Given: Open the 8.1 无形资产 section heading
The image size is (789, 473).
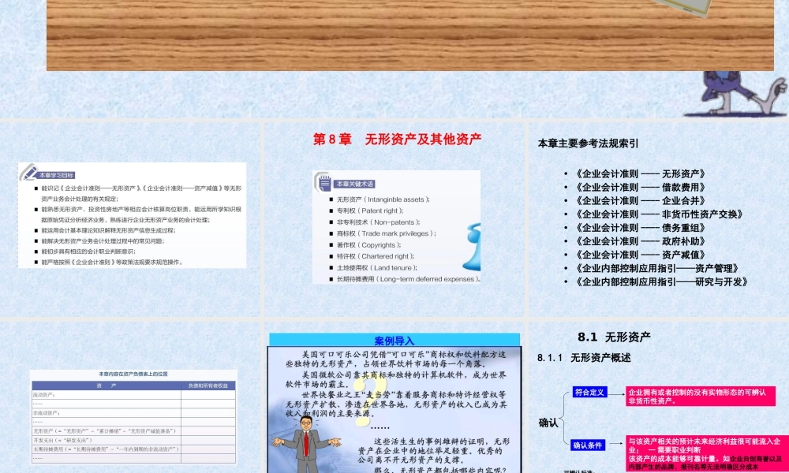Looking at the screenshot, I should [x=613, y=333].
